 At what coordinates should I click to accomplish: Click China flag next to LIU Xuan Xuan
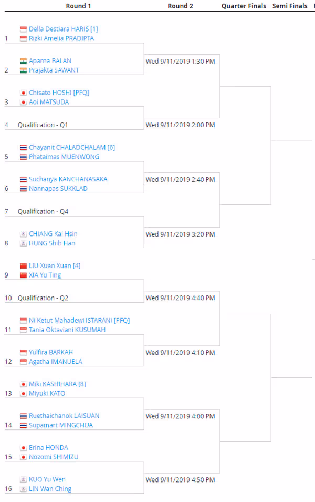pos(23,266)
